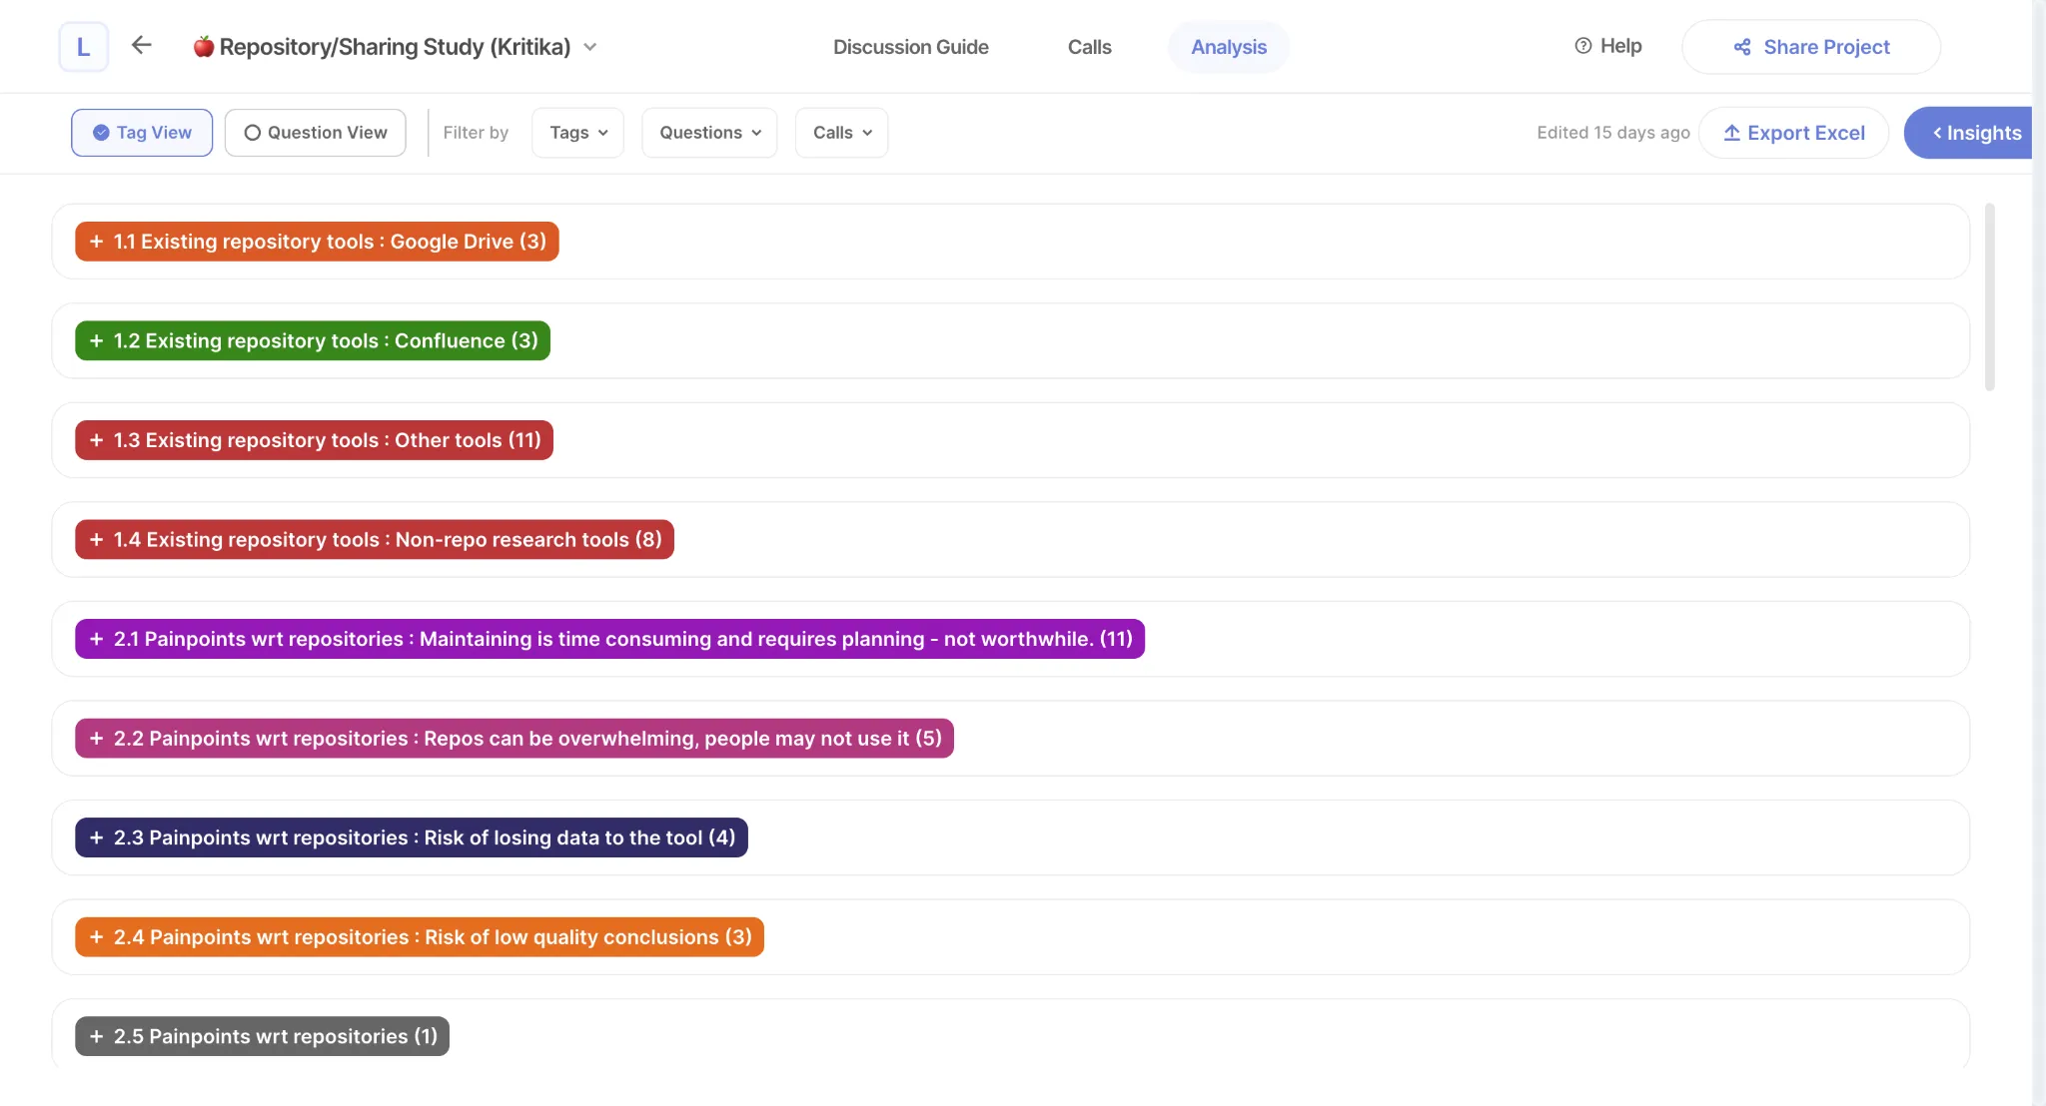Image resolution: width=2046 pixels, height=1106 pixels.
Task: Click the Help question mark icon
Action: point(1583,46)
